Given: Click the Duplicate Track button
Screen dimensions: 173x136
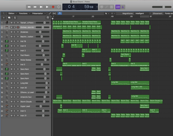Looking at the screenshot, I should pyautogui.click(x=9, y=18).
